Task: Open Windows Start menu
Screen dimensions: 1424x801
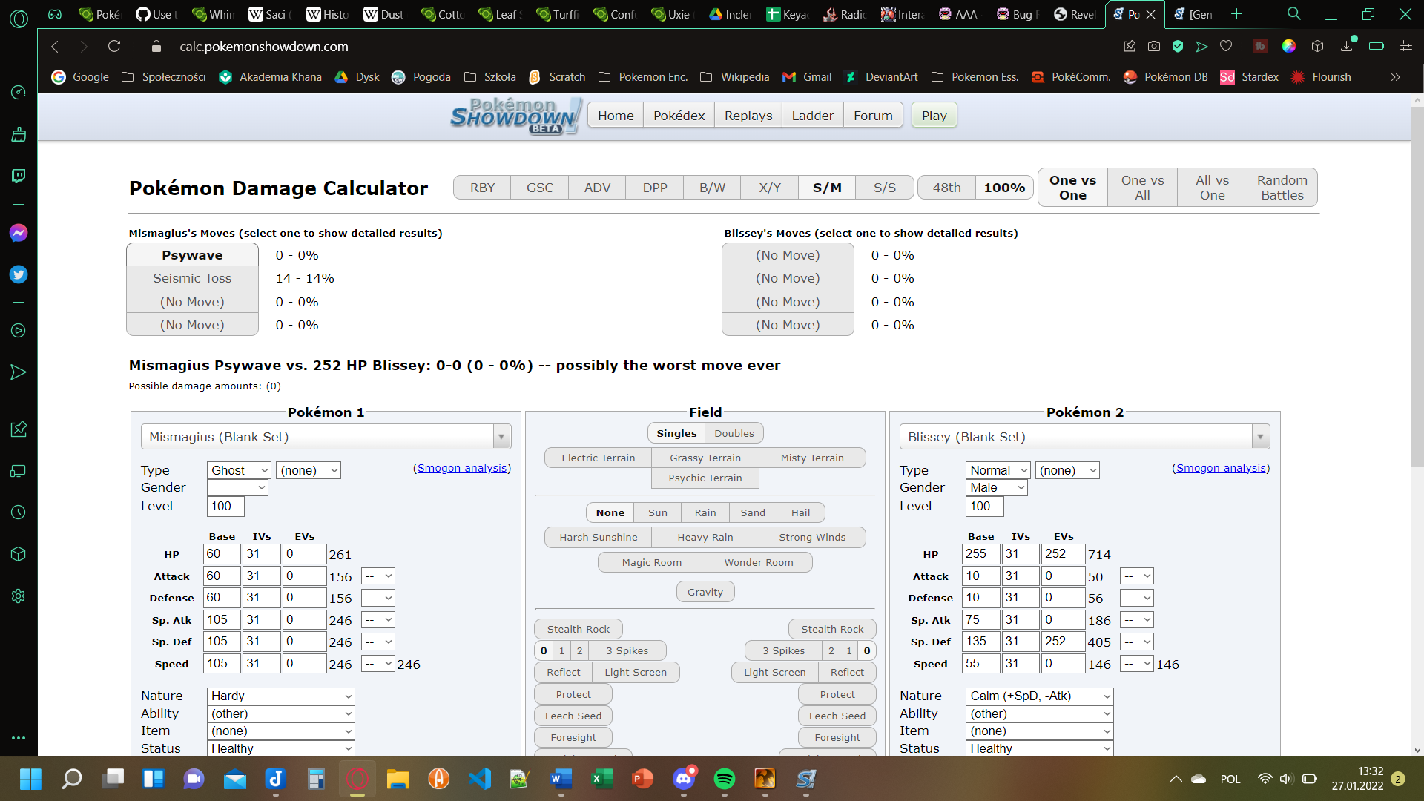Action: [x=30, y=779]
